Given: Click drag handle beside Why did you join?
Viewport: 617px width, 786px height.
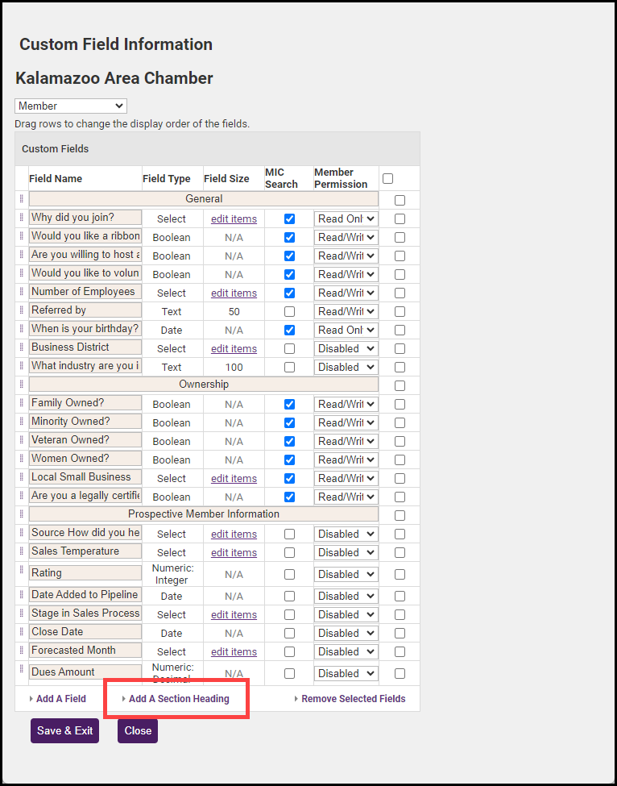Looking at the screenshot, I should pos(22,218).
